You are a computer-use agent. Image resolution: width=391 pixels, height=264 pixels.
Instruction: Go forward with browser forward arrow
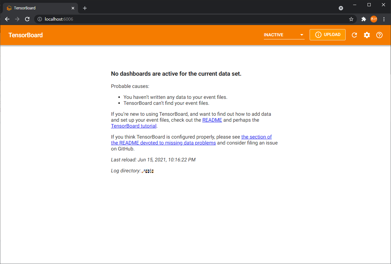pyautogui.click(x=17, y=19)
